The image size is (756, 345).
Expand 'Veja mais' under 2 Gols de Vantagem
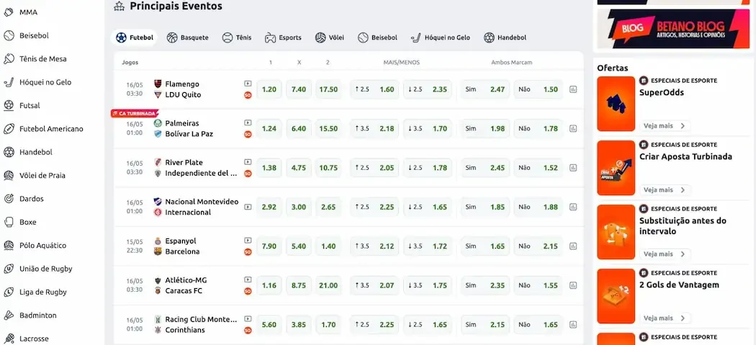pos(665,318)
